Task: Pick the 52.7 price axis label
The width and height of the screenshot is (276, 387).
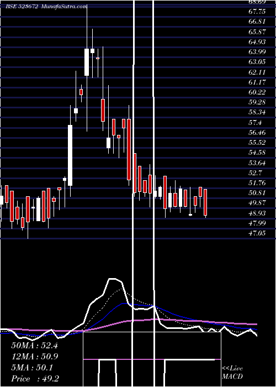Action: [255, 173]
